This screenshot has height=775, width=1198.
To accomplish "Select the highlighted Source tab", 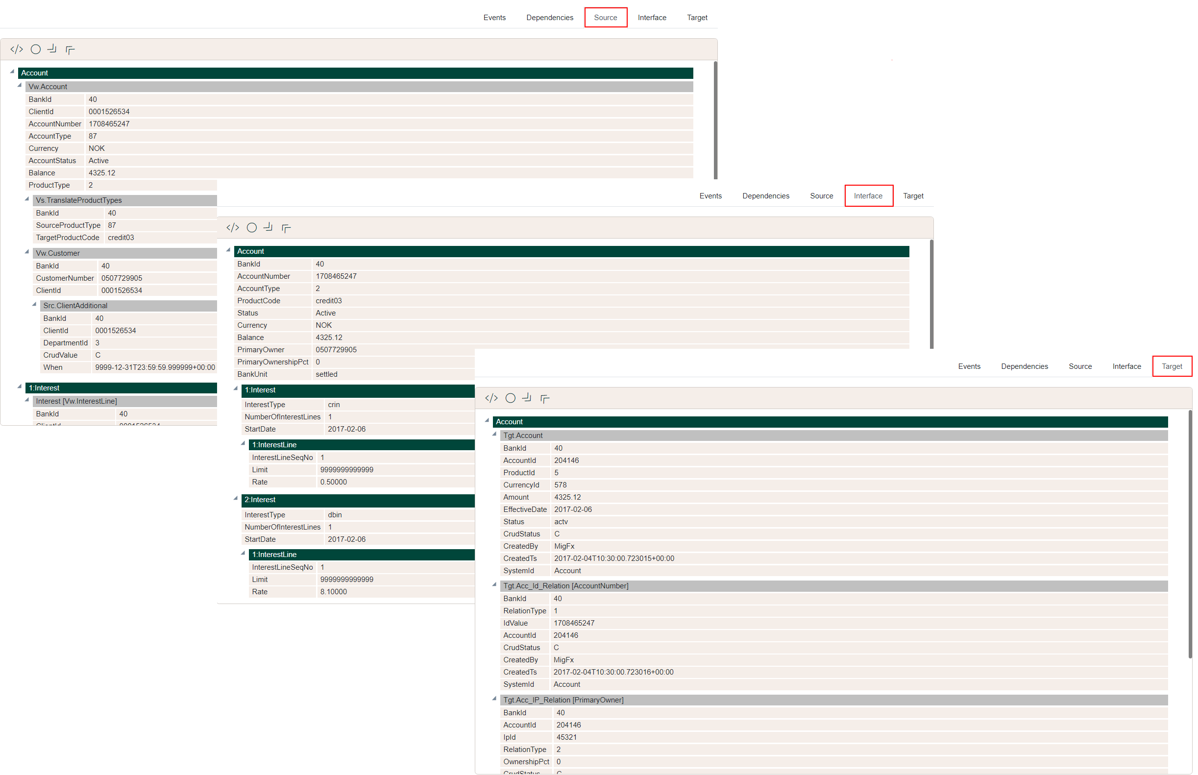I will (606, 17).
